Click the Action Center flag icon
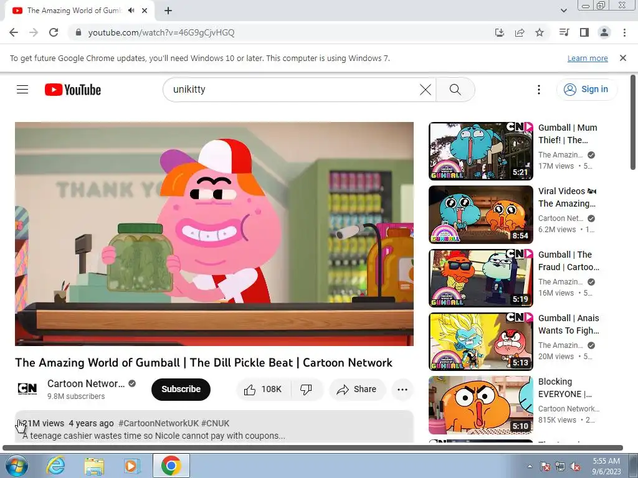The width and height of the screenshot is (638, 478). [545, 466]
